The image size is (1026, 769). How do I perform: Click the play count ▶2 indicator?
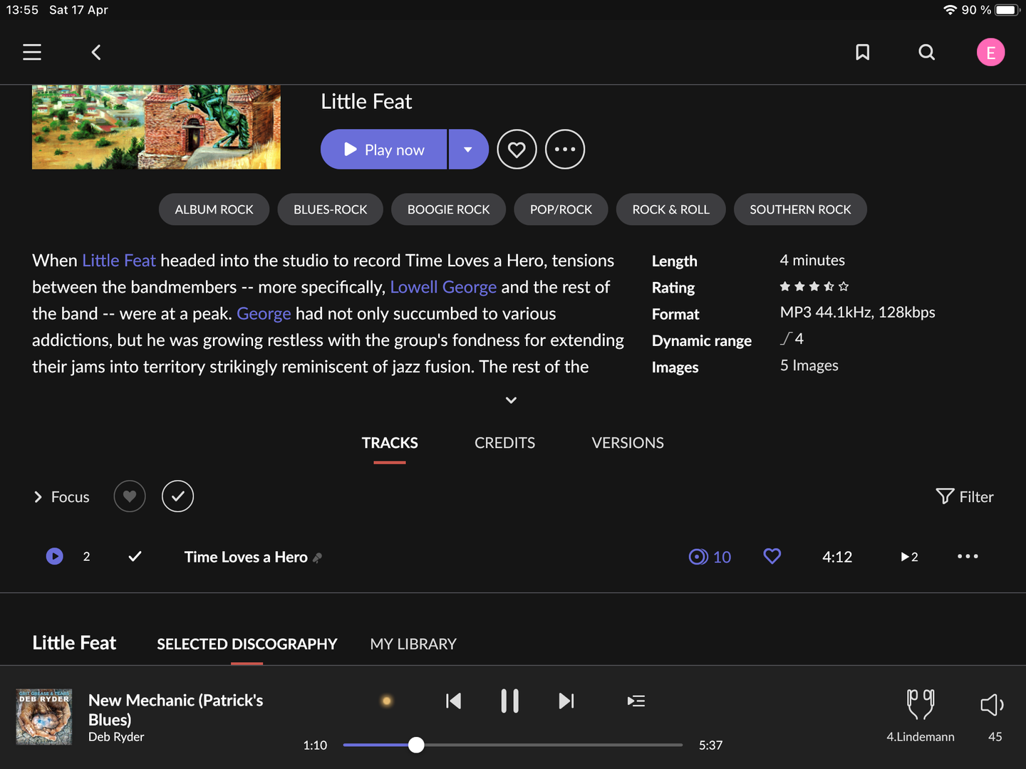[909, 557]
